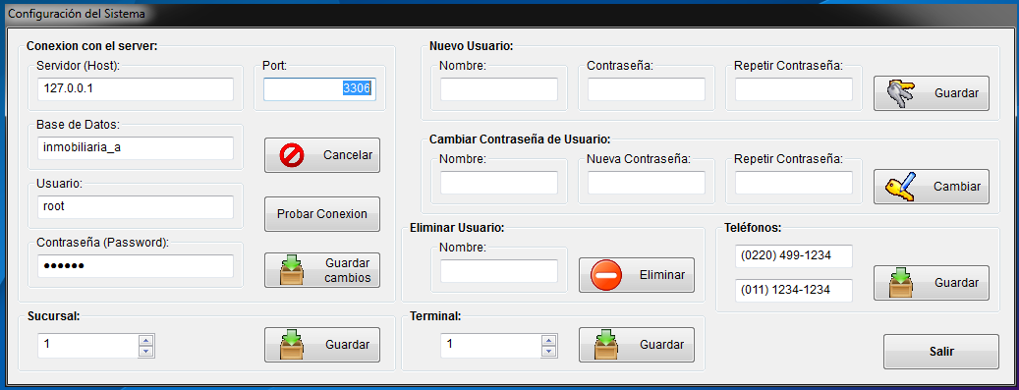Viewport: 1019px width, 390px height.
Task: Click the Probar Conexion button
Action: [321, 214]
